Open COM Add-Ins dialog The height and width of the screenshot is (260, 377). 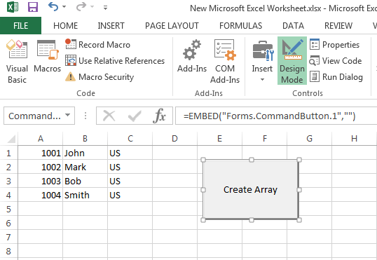[x=225, y=61]
